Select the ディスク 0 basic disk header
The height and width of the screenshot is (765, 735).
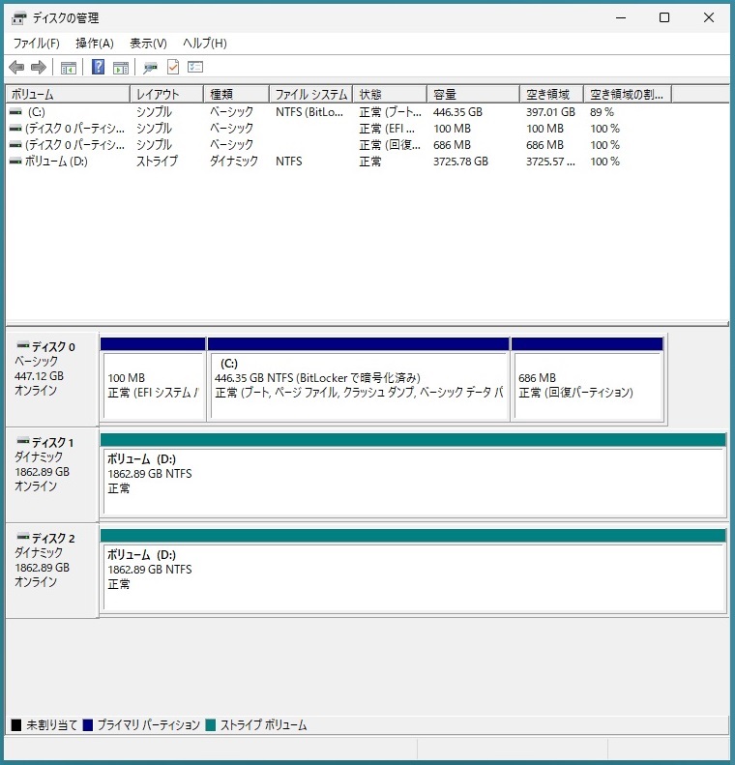pyautogui.click(x=52, y=378)
